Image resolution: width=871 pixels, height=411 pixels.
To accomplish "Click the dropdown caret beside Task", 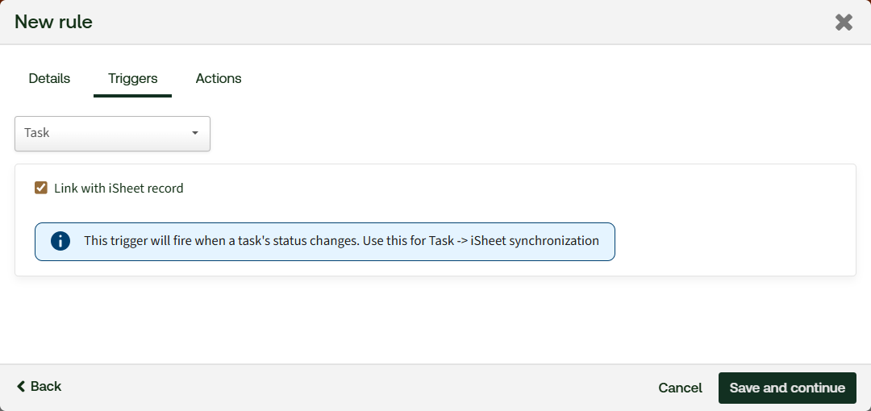I will coord(195,133).
